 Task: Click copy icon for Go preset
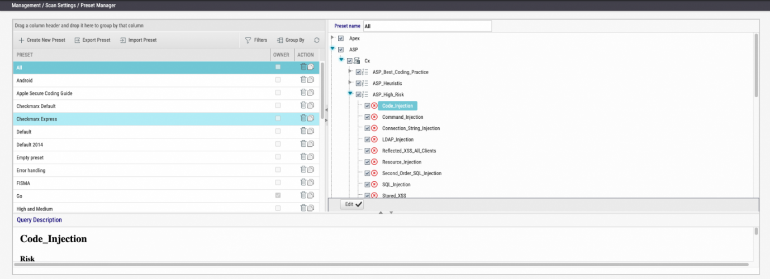tap(310, 195)
